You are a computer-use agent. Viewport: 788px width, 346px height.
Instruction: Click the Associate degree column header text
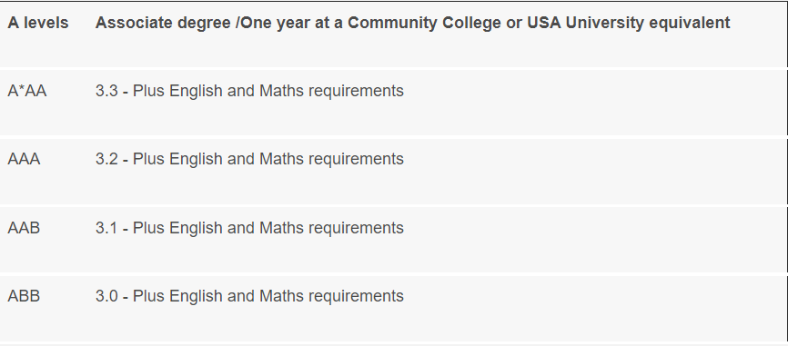click(412, 23)
